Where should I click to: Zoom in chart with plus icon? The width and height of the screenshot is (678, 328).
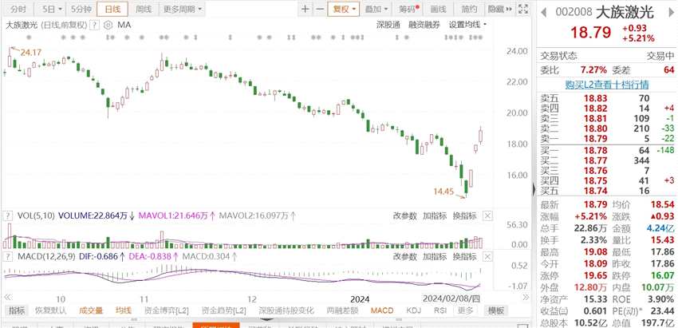pos(305,9)
